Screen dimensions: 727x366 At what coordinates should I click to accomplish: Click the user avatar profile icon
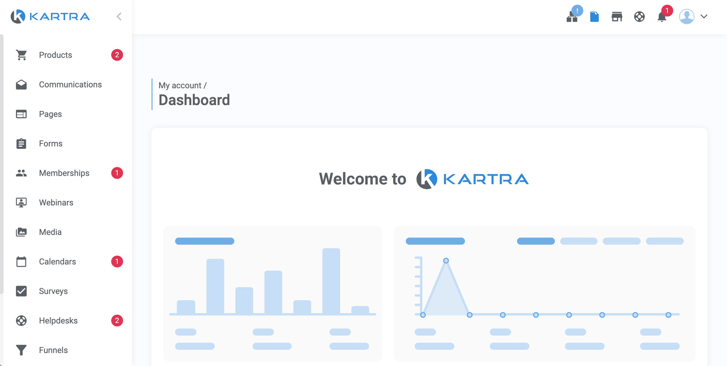click(x=687, y=17)
